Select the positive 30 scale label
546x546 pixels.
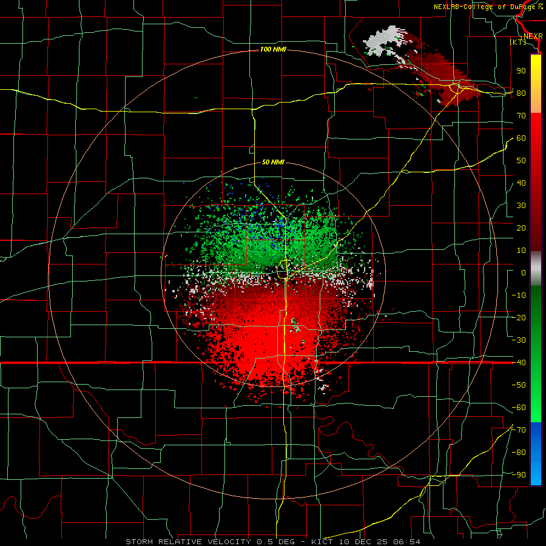[521, 206]
